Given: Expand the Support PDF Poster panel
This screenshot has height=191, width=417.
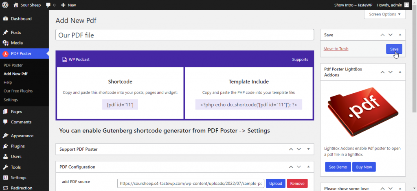Looking at the screenshot, I should (309, 149).
